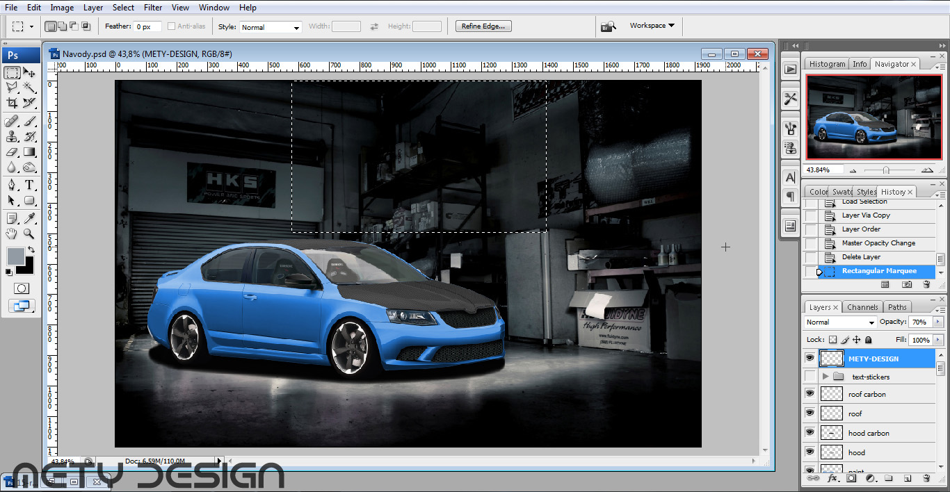This screenshot has width=950, height=492.
Task: Create new snapshot in History panel
Action: tap(907, 284)
